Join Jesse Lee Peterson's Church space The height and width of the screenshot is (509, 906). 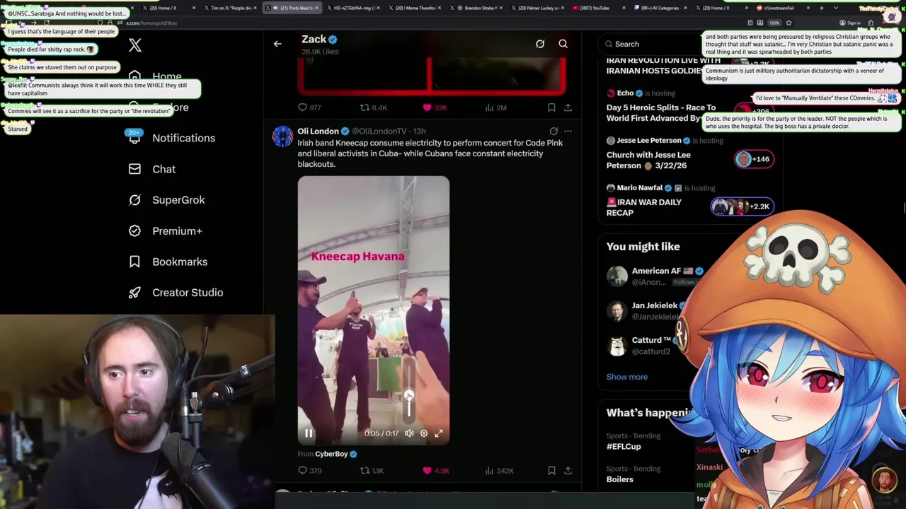(648, 160)
